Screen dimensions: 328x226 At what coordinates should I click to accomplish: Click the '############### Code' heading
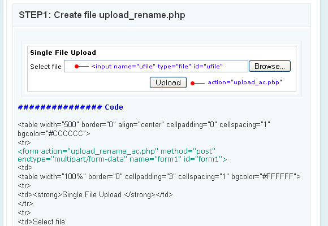71,107
